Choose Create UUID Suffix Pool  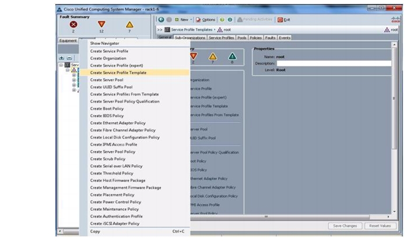click(135, 87)
